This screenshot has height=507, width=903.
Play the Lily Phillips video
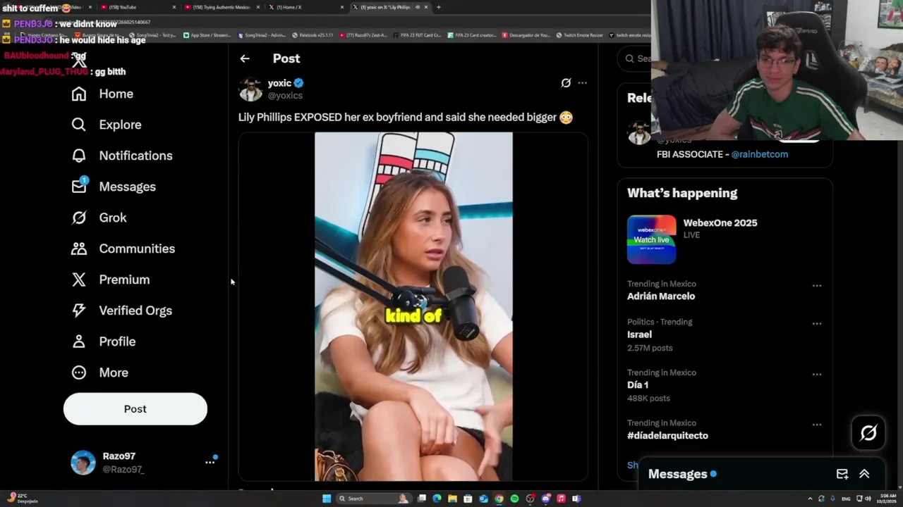(413, 306)
